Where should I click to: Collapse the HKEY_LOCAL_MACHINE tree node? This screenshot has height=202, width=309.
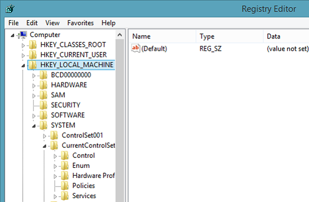coord(23,65)
